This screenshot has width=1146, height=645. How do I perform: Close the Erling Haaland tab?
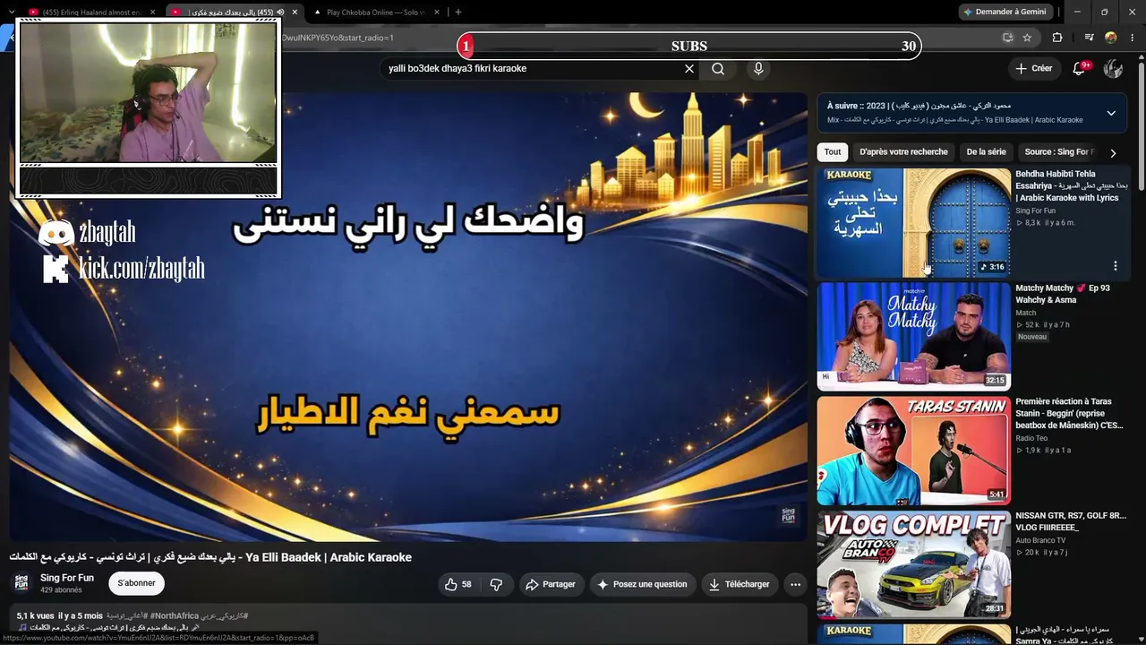tap(153, 13)
